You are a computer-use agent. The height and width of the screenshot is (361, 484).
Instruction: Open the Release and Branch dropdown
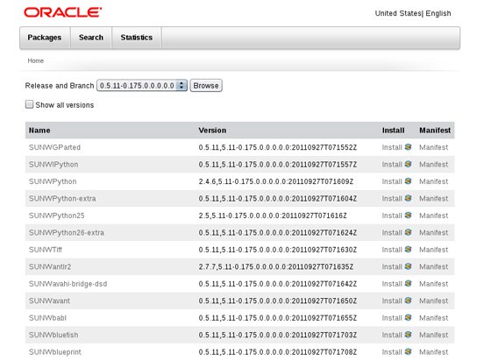[142, 86]
